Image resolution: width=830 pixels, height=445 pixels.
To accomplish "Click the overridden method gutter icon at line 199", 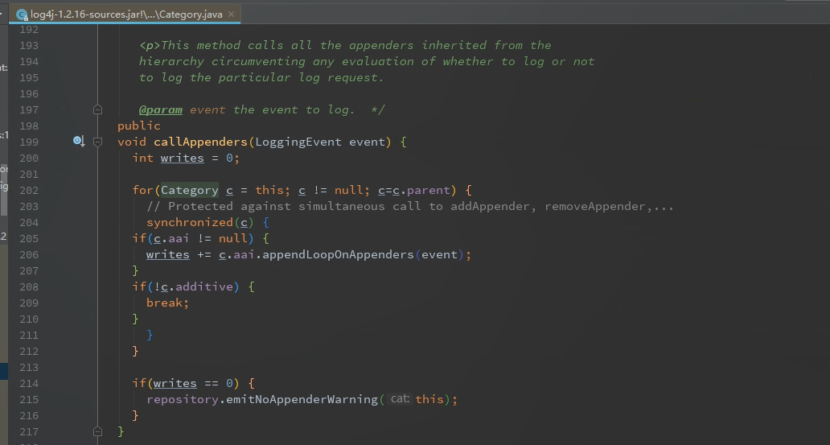I will click(x=79, y=141).
